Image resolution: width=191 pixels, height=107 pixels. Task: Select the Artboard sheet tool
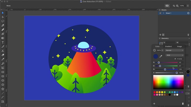coord(3,68)
